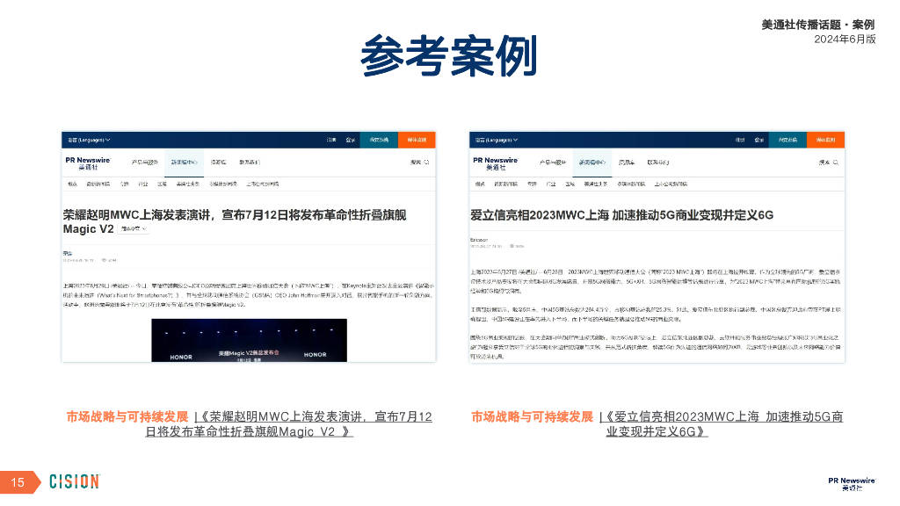Viewport: 900px width, 506px height.
Task: Click the 搜索 search field on the Honor page
Action: coord(419,163)
